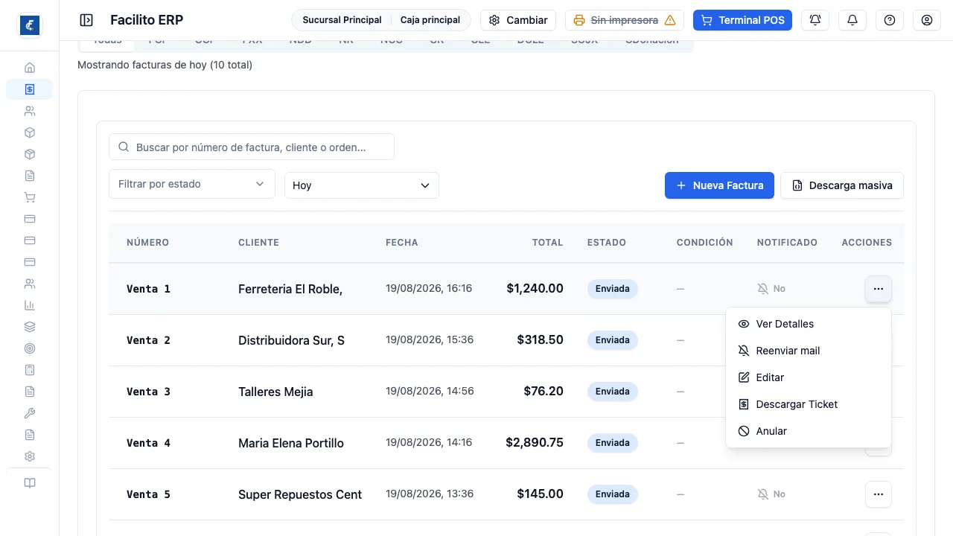Open the help question mark icon
The height and width of the screenshot is (536, 953).
click(890, 20)
